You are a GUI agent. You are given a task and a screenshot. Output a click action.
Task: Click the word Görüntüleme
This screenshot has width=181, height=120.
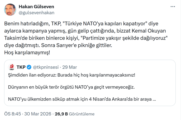[82, 114]
